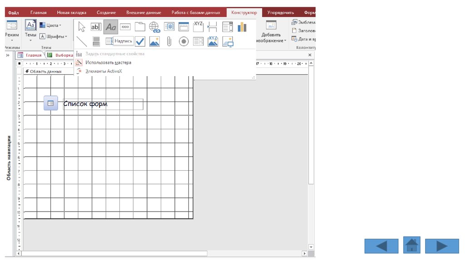Expand the navigation pane with » chevron
The width and height of the screenshot is (465, 260).
pyautogui.click(x=8, y=55)
